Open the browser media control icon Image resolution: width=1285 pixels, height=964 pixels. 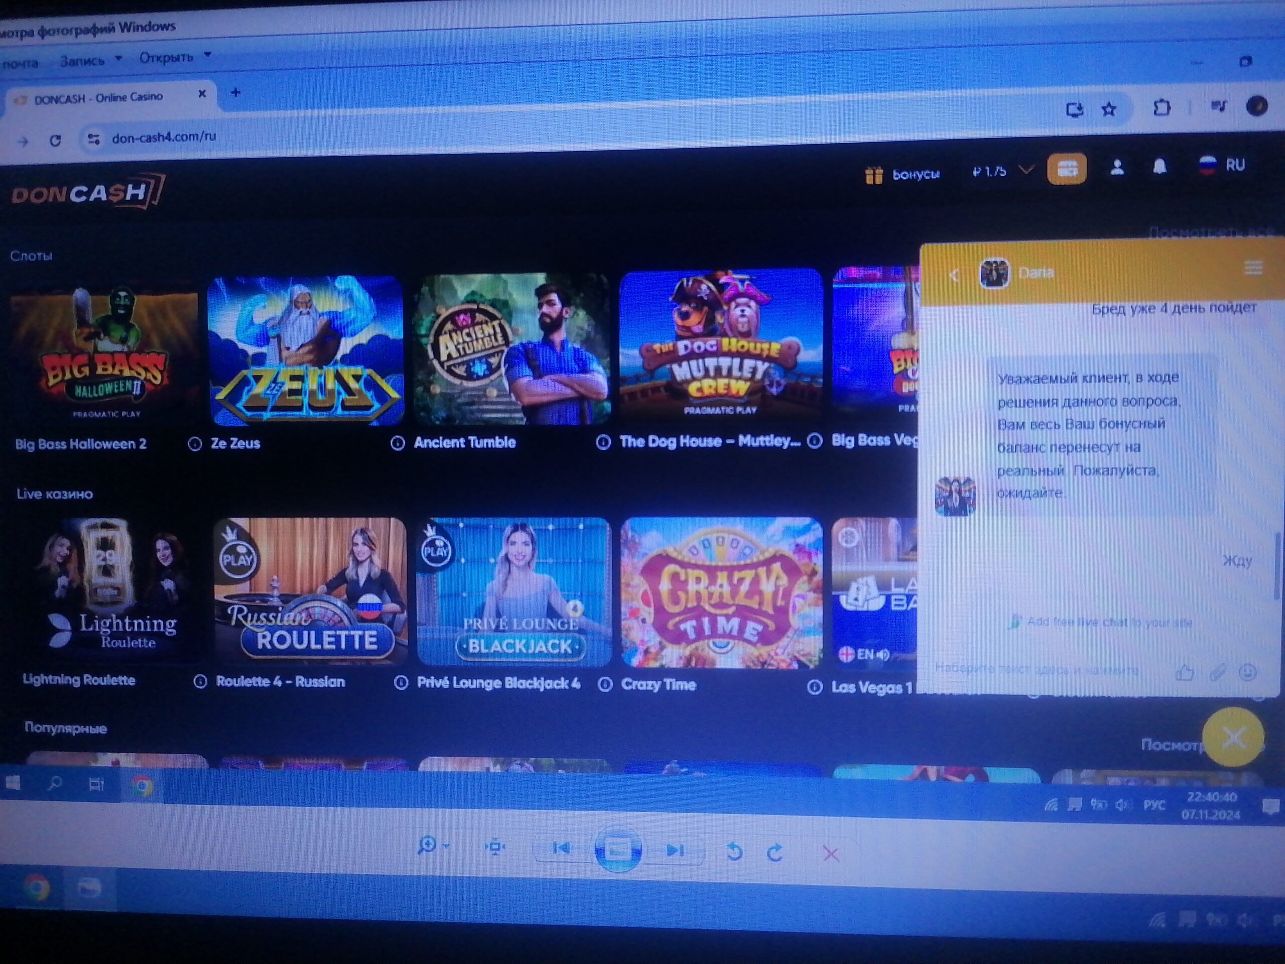pos(1219,106)
